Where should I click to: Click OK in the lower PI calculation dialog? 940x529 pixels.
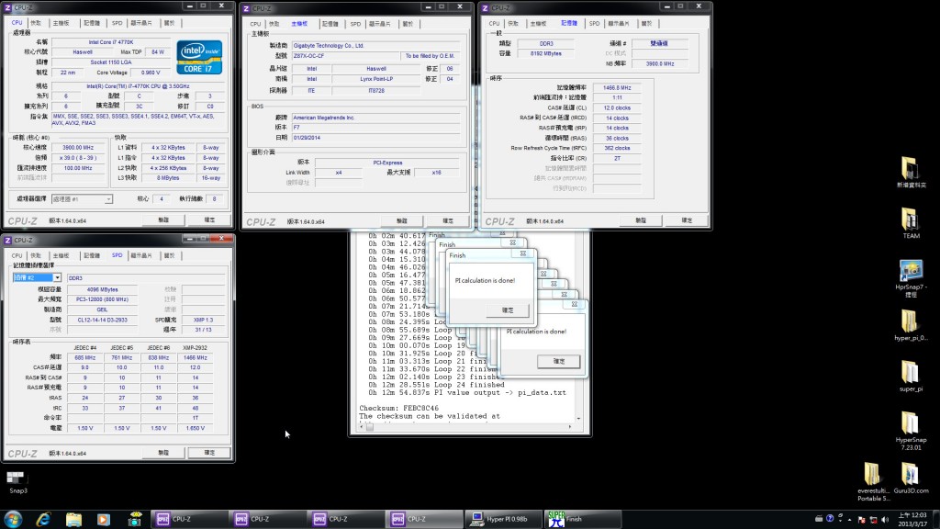(x=559, y=361)
